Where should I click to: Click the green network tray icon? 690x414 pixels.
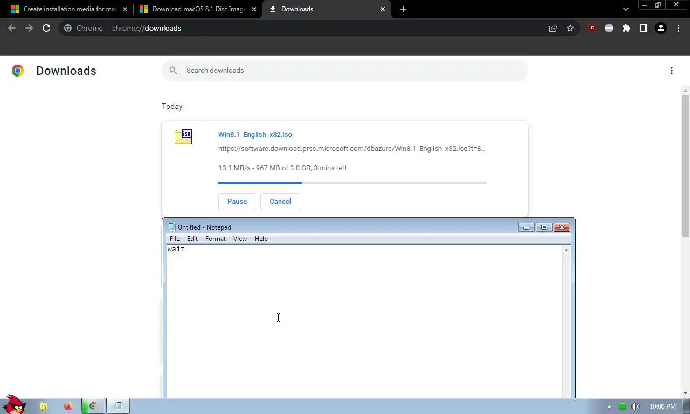coord(622,406)
